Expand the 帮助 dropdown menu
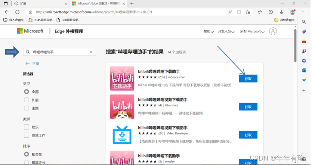 click(x=208, y=31)
